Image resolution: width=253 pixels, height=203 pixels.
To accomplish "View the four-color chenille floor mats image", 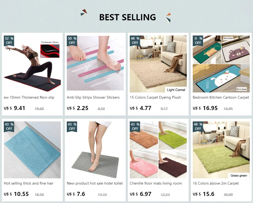I will pyautogui.click(x=158, y=150).
